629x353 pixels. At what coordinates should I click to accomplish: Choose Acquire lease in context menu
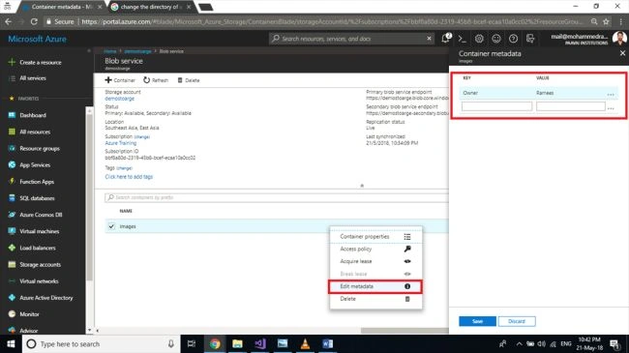(x=375, y=261)
